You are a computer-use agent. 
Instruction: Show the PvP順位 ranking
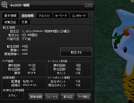(84, 97)
